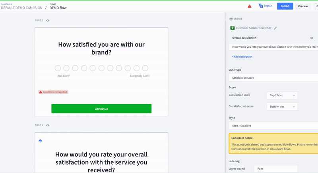Viewport: 318px width, 173px height.
Task: Open the Satisfaction score Top 2 box dropdown
Action: [282, 95]
